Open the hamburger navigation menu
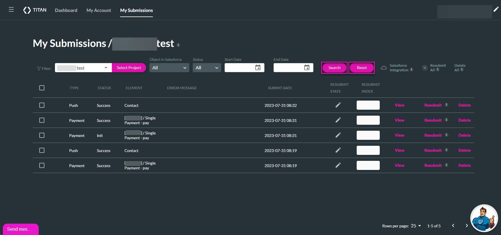Screen dimensions: 501x235 tap(11, 10)
